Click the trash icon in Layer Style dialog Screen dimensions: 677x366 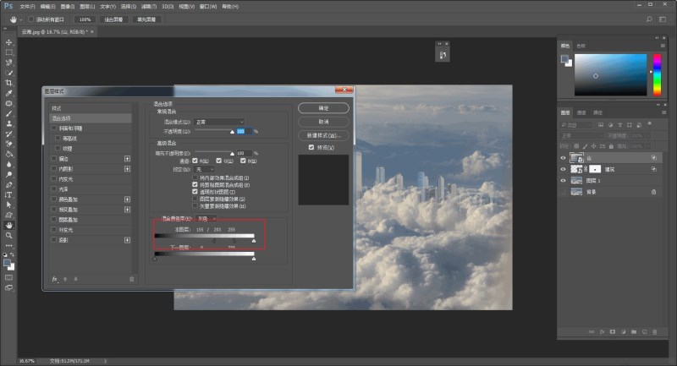tap(131, 278)
